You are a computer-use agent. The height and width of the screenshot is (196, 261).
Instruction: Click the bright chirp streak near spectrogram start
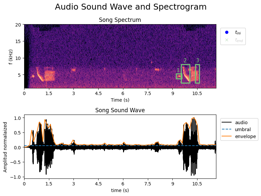click(x=39, y=74)
